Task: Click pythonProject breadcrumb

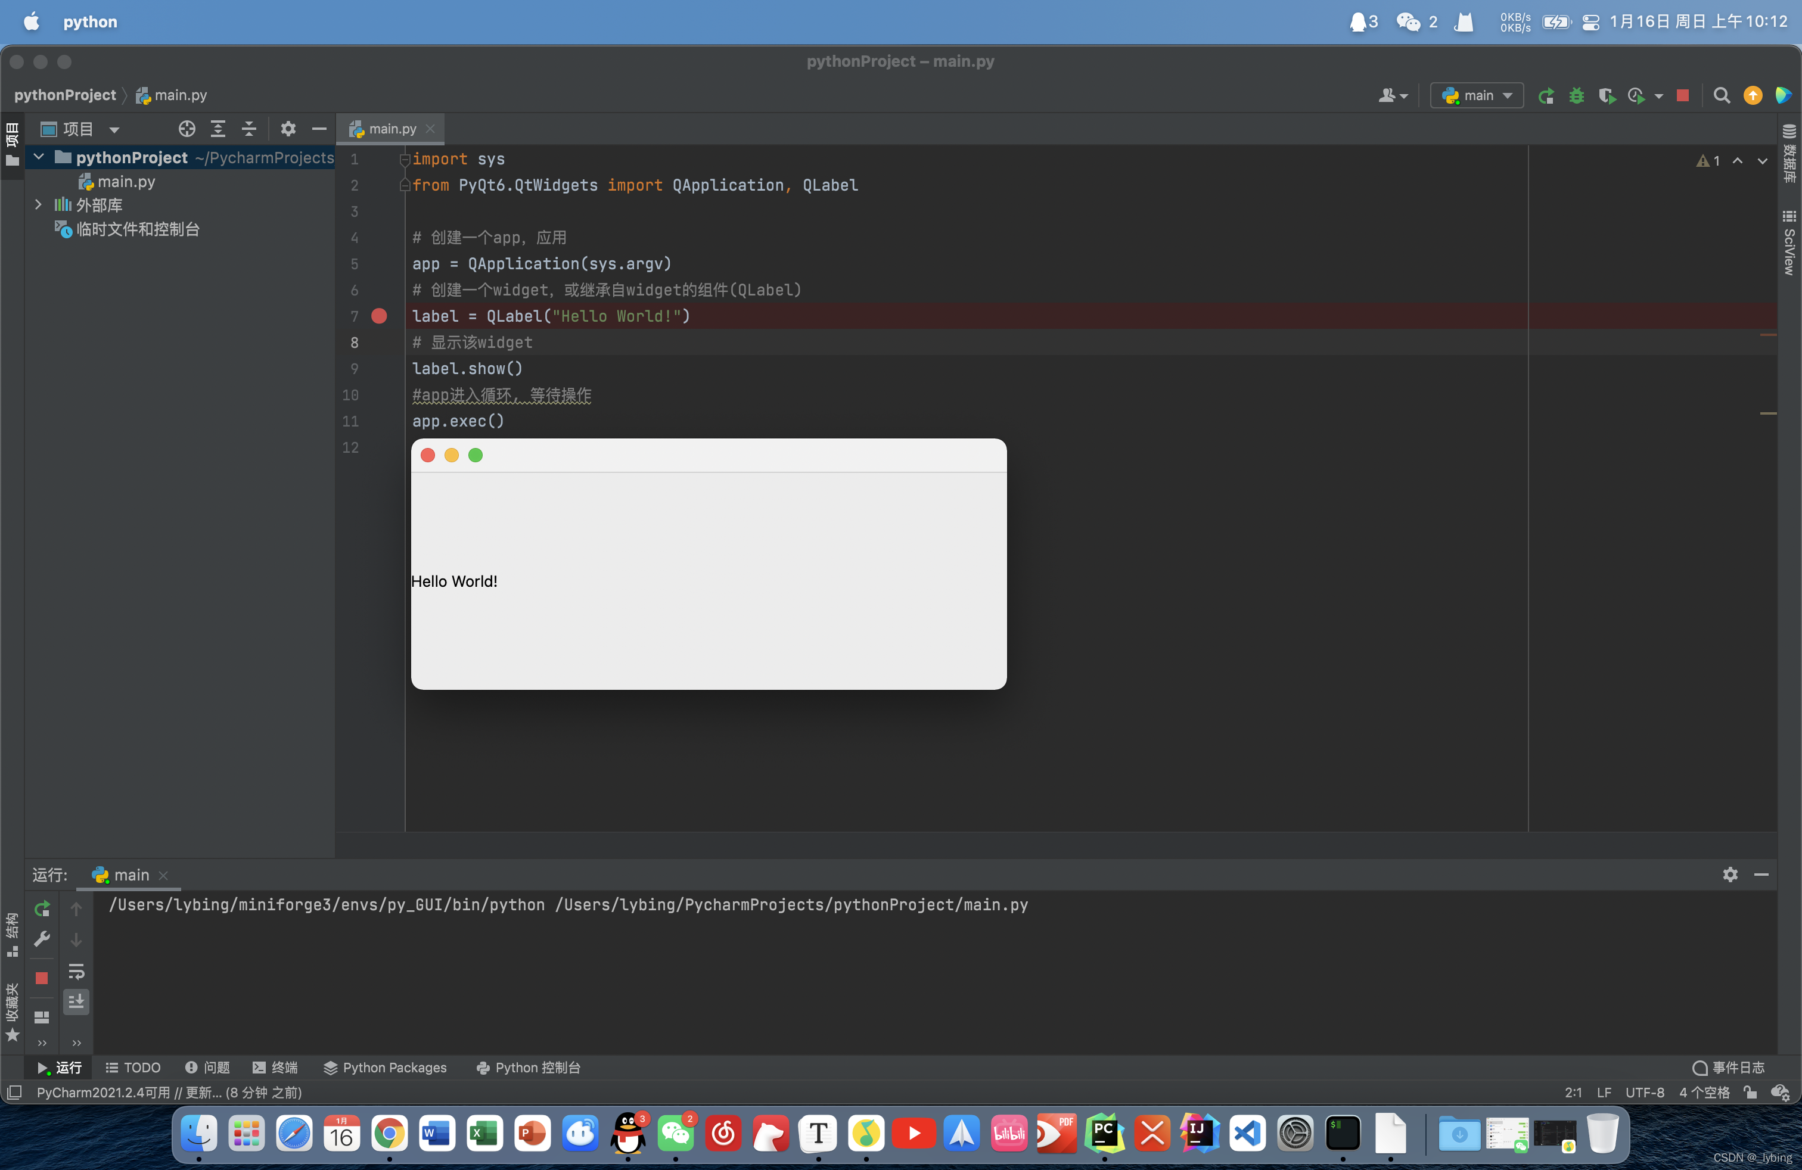Action: click(x=65, y=95)
